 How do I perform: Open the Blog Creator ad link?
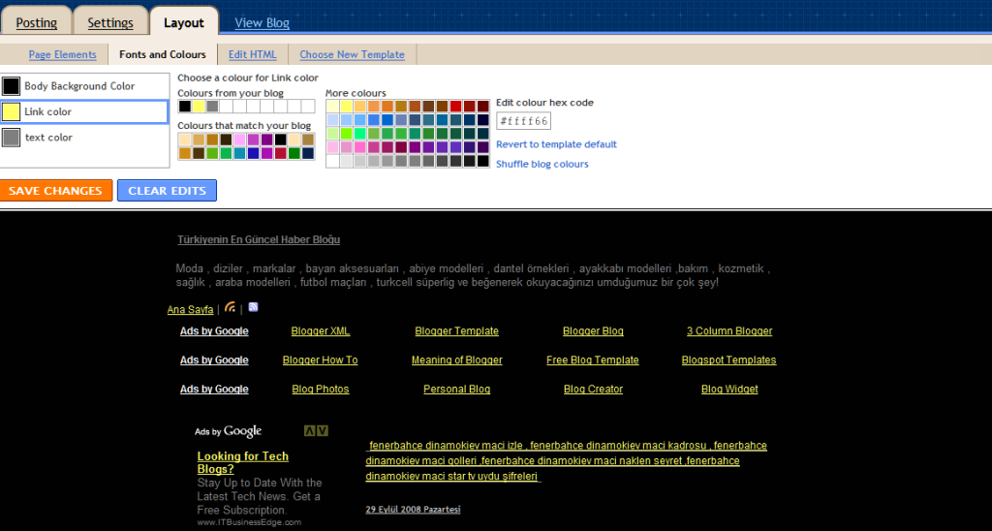click(593, 390)
